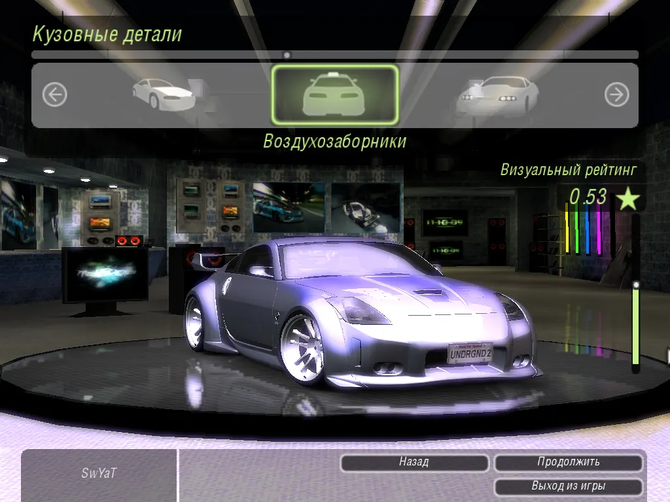The image size is (670, 502).
Task: Click the 0.53 rating value
Action: (x=588, y=197)
